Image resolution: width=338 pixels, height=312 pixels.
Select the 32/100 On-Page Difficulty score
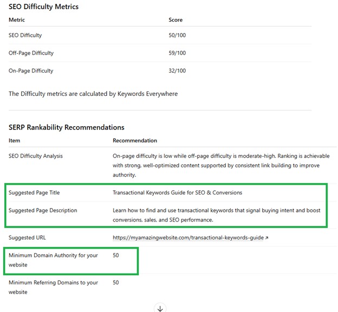177,71
